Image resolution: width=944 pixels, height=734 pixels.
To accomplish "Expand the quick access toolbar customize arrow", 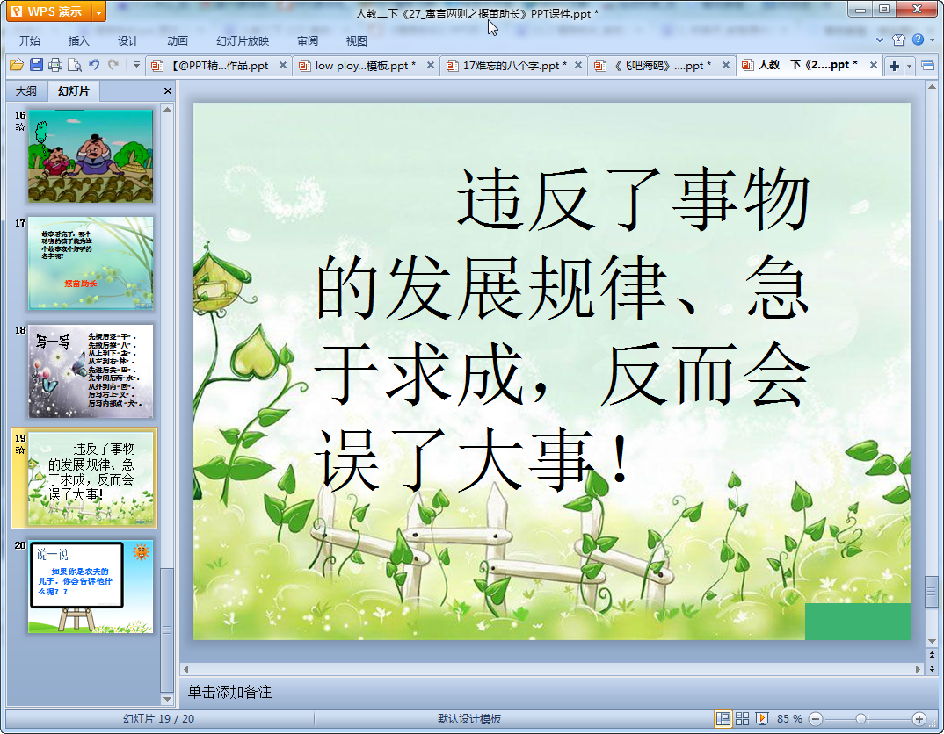I will [136, 65].
